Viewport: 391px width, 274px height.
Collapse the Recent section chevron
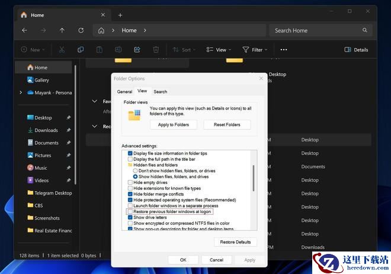(95, 126)
